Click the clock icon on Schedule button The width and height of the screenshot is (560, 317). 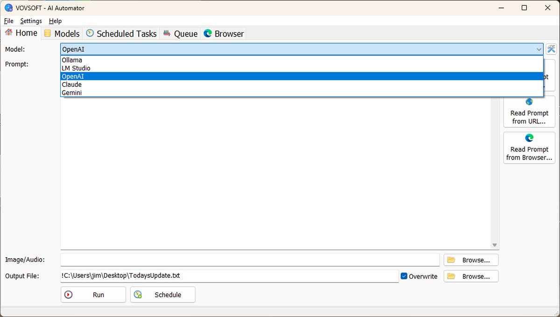[138, 295]
